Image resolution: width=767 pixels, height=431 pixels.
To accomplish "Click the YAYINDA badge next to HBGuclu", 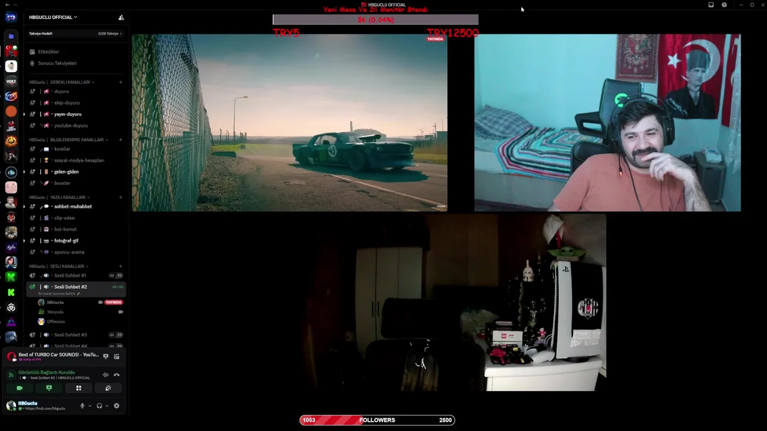I will click(x=113, y=302).
